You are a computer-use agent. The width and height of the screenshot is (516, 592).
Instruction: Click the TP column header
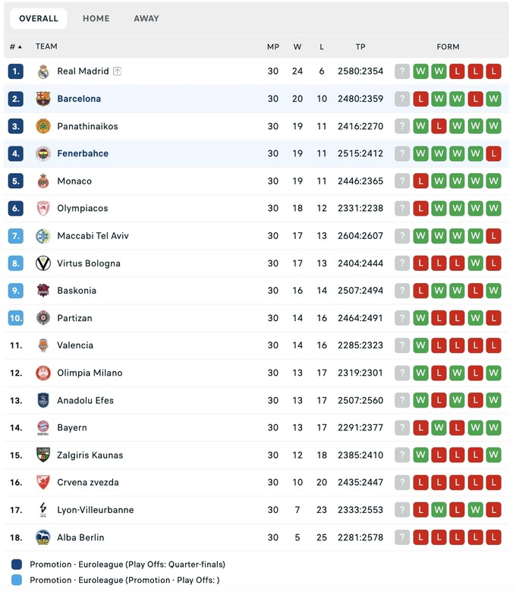[x=360, y=47]
